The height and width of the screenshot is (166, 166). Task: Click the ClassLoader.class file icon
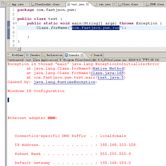click(x=33, y=4)
